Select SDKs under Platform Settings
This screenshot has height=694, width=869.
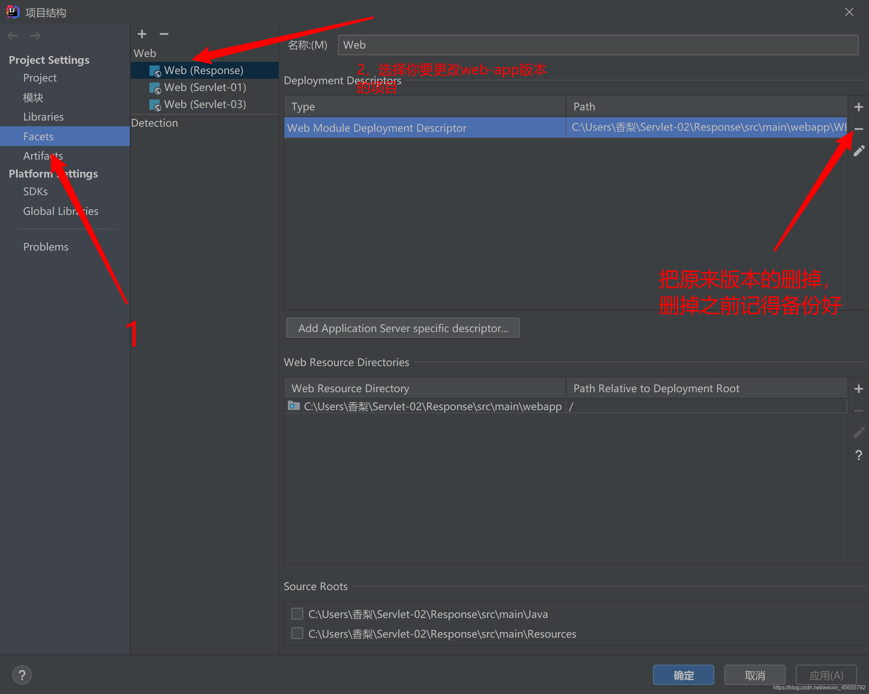(35, 191)
